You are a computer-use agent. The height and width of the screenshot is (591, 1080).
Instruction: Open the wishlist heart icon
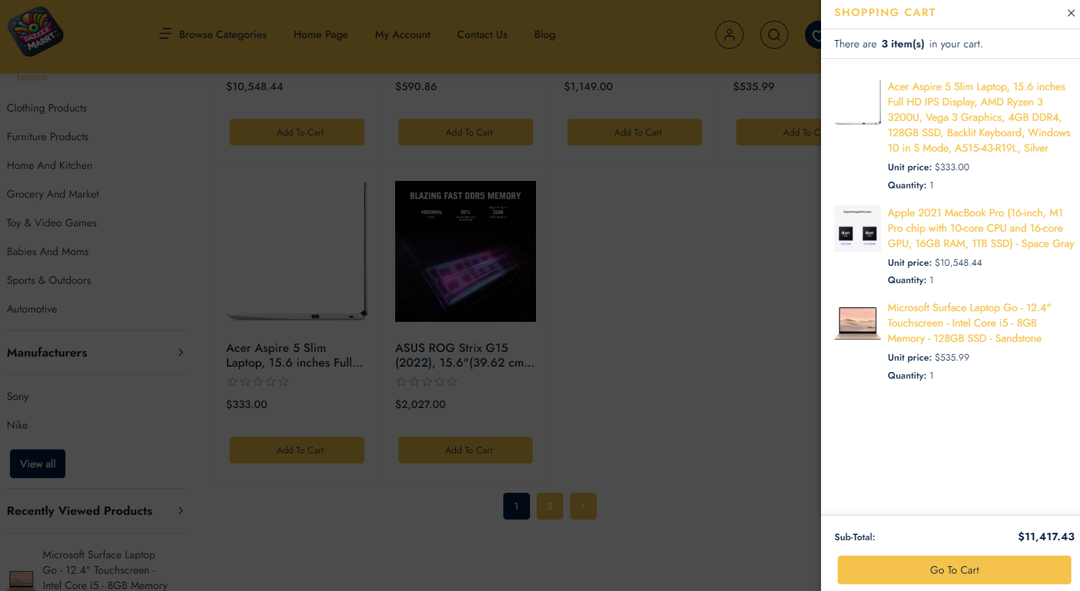[x=814, y=35]
